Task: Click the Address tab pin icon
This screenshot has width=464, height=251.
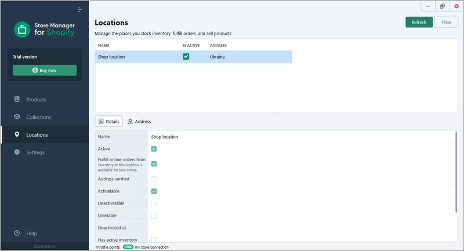Action: pos(130,122)
